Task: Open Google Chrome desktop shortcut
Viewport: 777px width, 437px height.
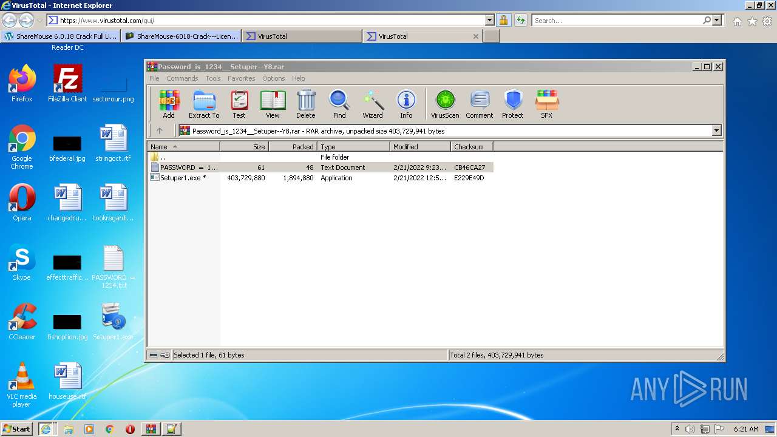Action: (x=22, y=147)
